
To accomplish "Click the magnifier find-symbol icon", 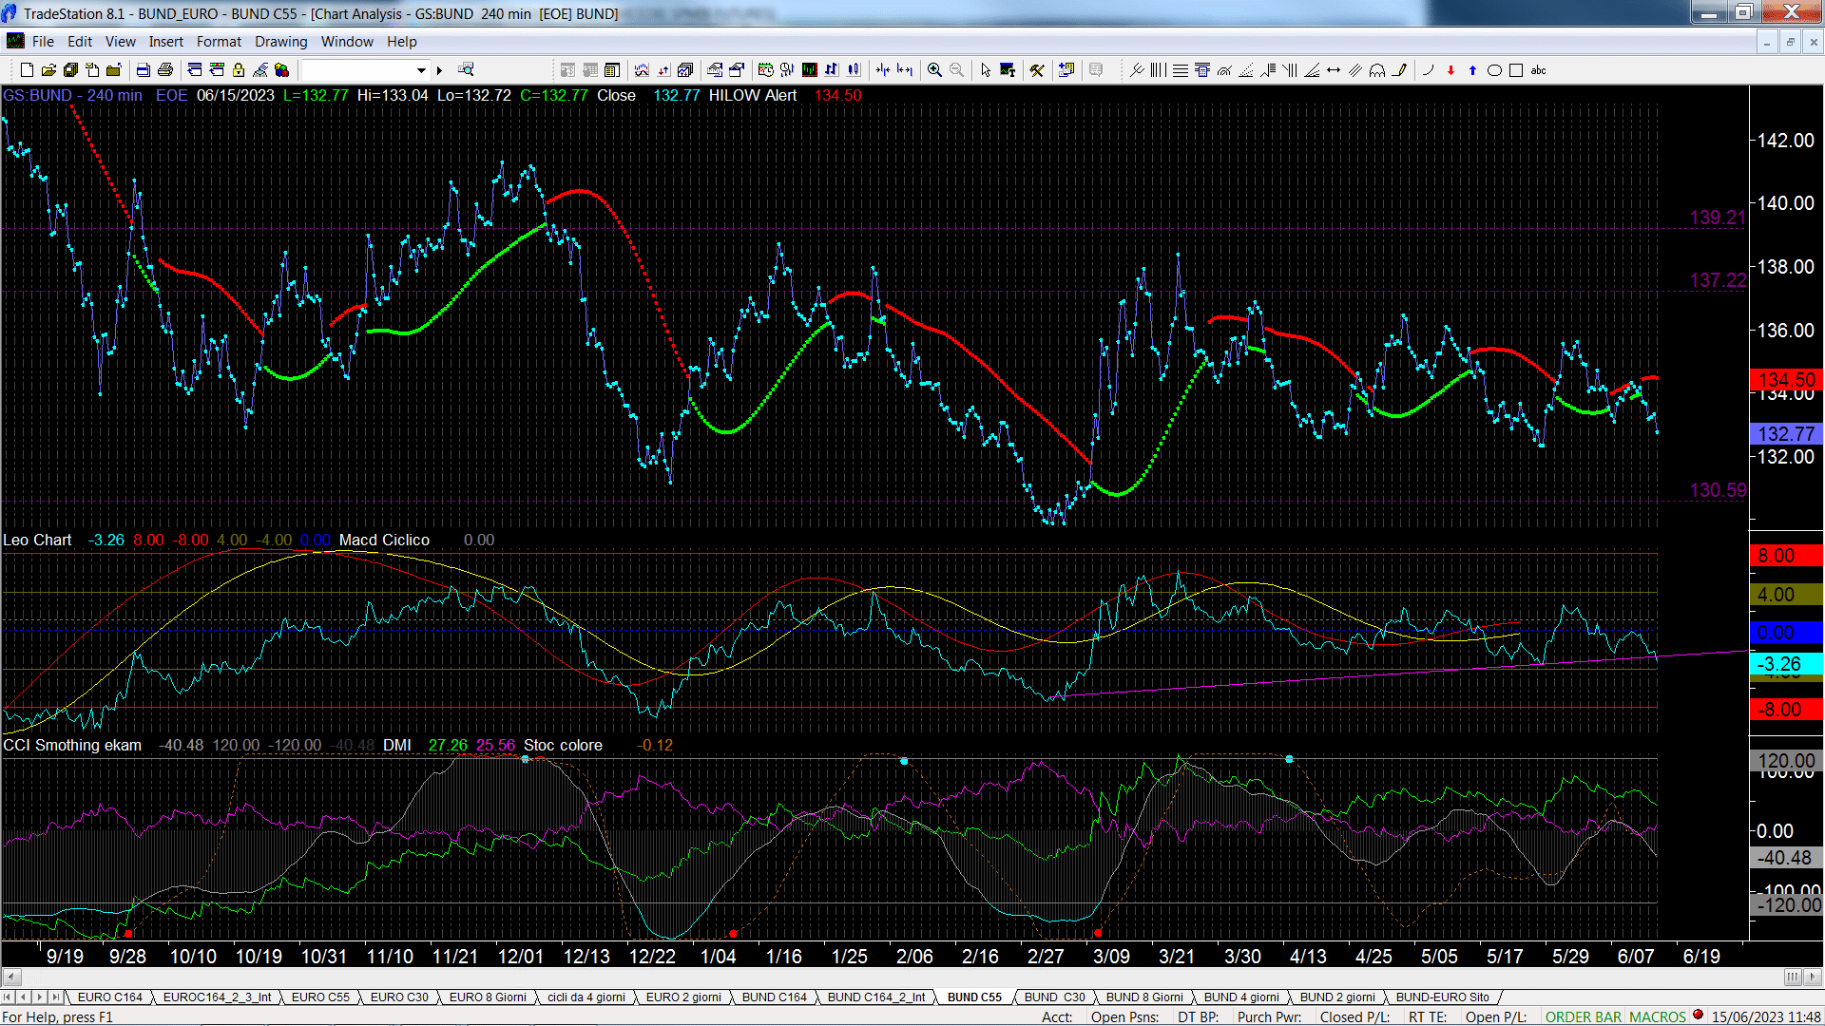I will coord(466,69).
